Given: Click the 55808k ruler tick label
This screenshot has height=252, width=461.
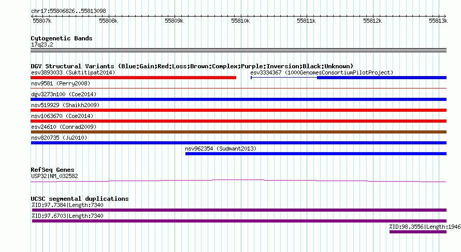Looking at the screenshot, I should [108, 21].
